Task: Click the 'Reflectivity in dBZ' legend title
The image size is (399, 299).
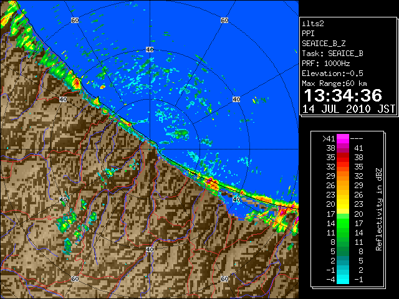Action: coord(379,209)
